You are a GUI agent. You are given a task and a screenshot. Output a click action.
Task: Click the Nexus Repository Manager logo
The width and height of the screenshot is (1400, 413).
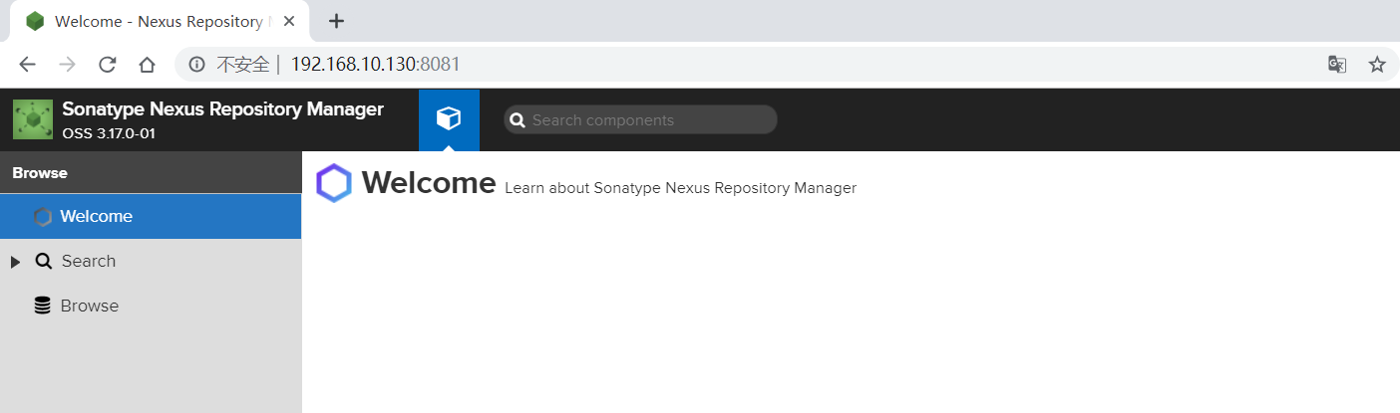(33, 119)
